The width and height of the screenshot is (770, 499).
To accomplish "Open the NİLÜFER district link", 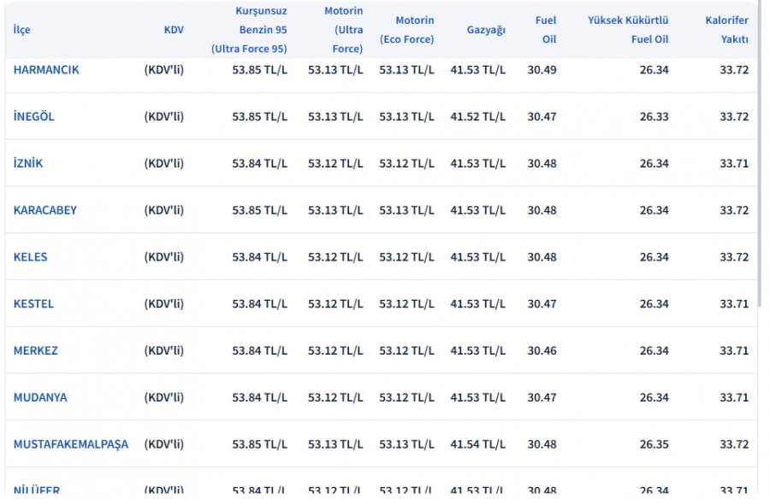I will point(37,490).
